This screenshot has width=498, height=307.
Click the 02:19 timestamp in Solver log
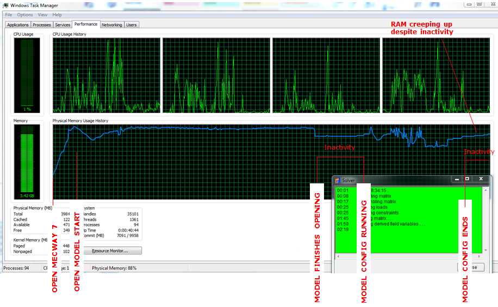click(343, 229)
